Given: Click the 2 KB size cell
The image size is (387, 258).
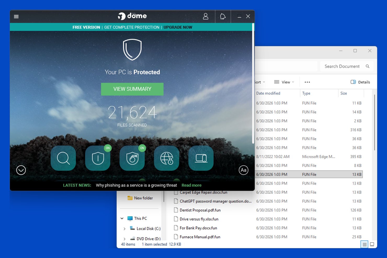Looking at the screenshot, I should point(358,121).
